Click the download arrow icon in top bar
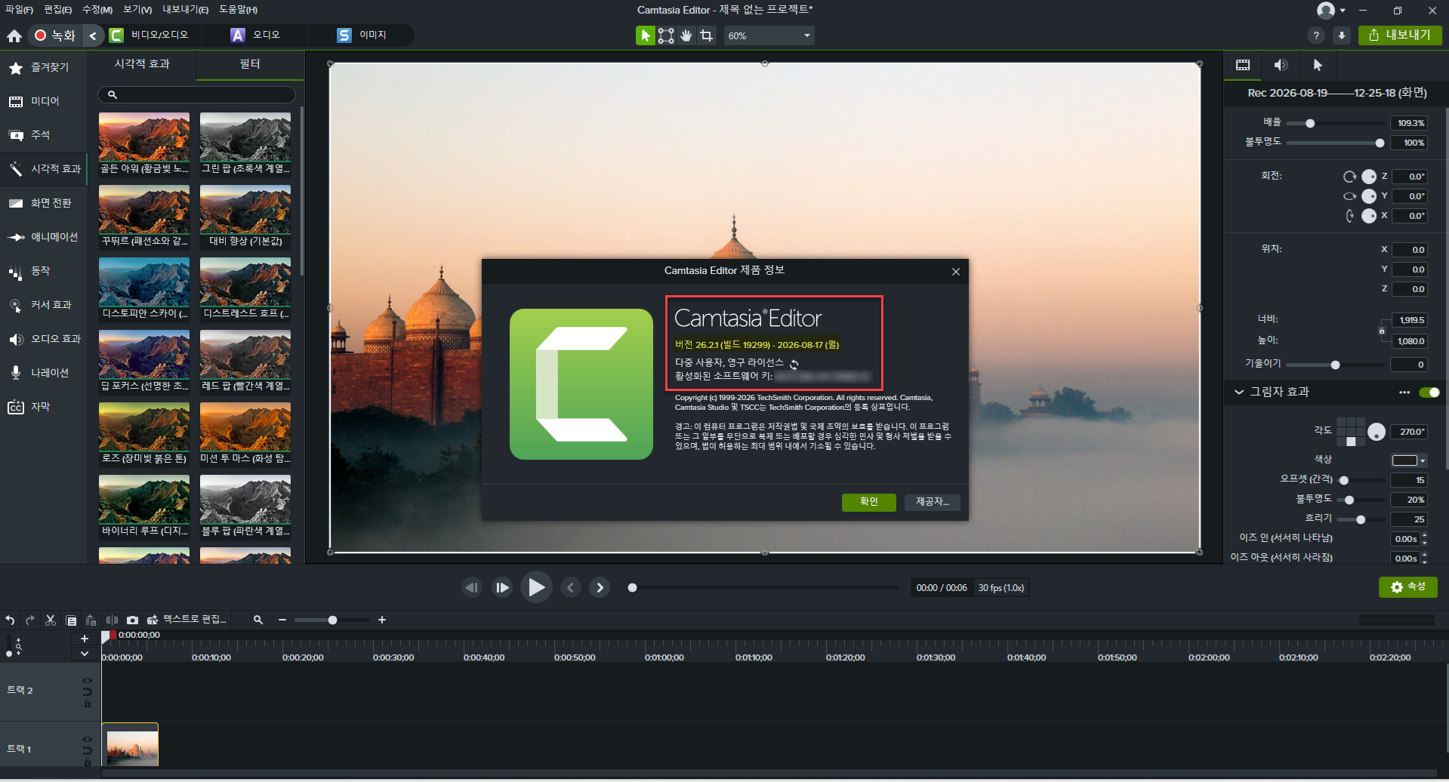Viewport: 1449px width, 782px height. [1342, 35]
